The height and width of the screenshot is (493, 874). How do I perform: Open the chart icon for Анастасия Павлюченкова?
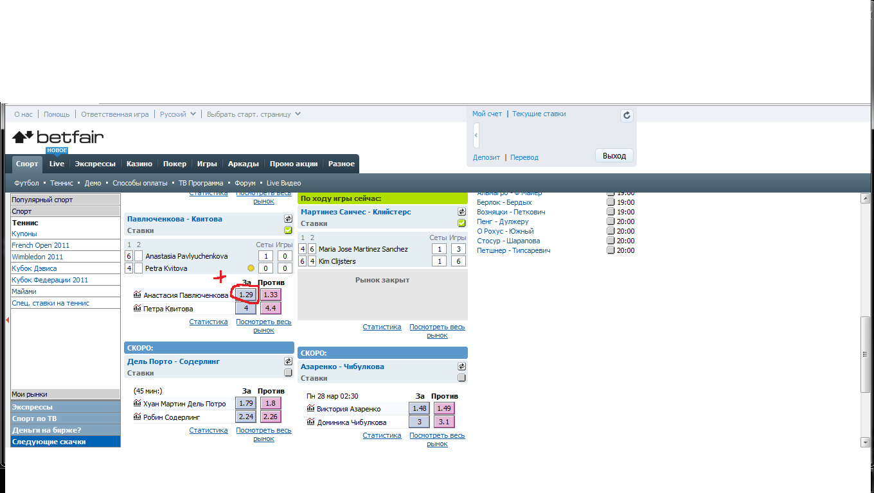(137, 295)
